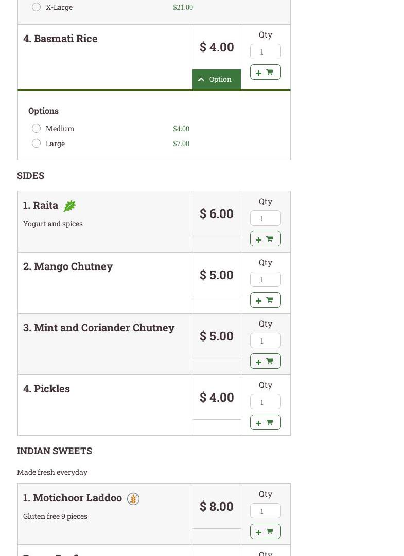The height and width of the screenshot is (556, 404).
Task: Click the Pickles quantity field
Action: 265,402
